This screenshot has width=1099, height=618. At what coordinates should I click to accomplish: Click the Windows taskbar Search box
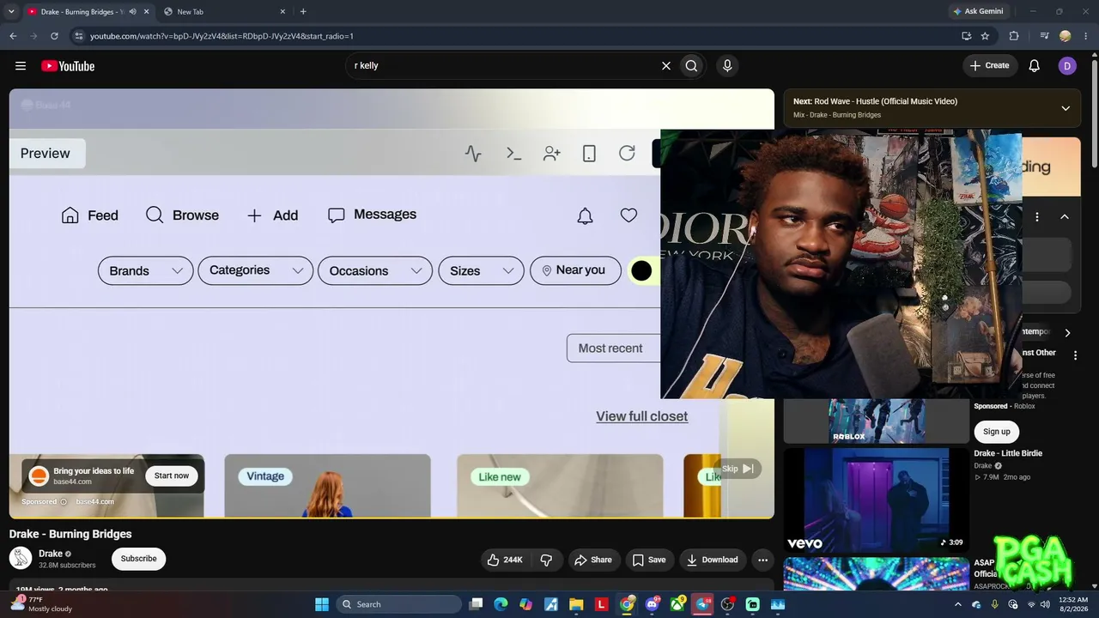(x=399, y=604)
